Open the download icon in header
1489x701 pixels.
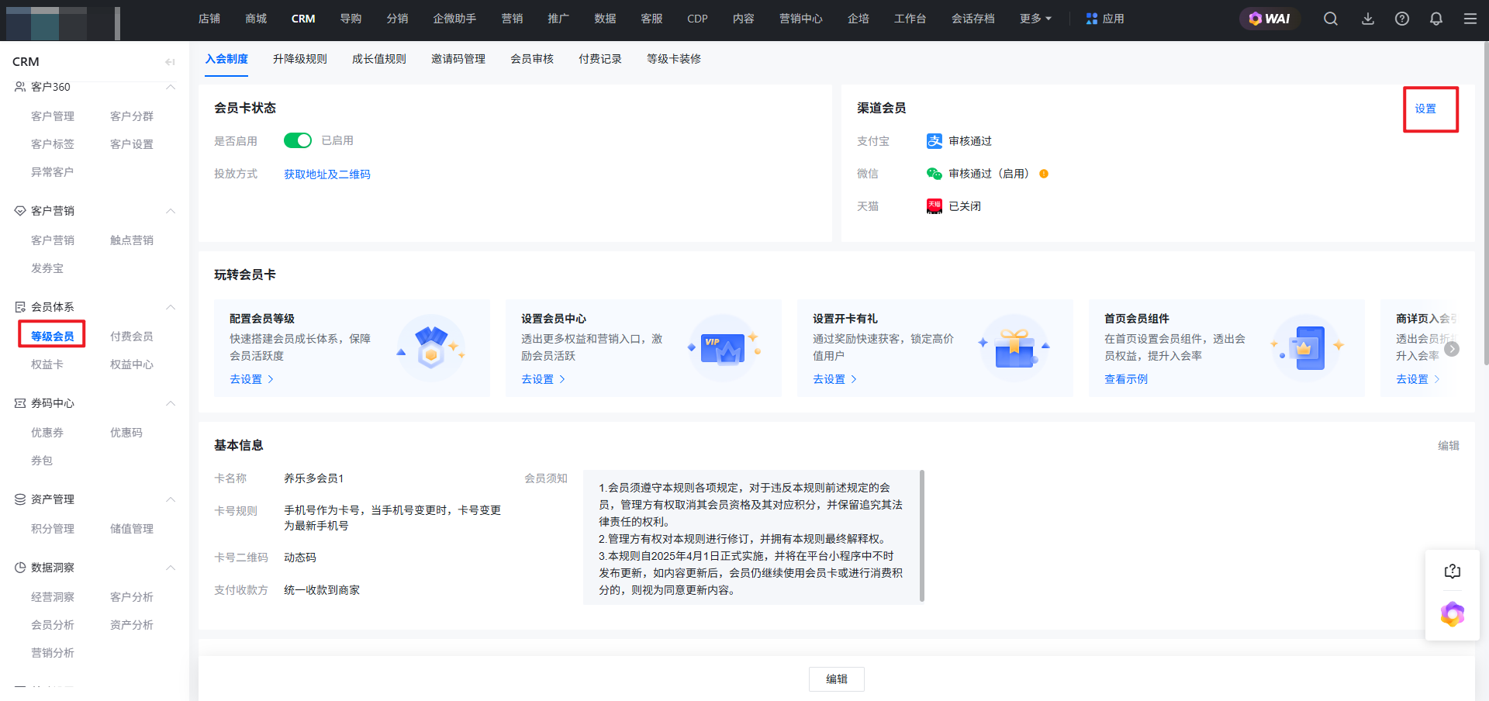(1367, 19)
